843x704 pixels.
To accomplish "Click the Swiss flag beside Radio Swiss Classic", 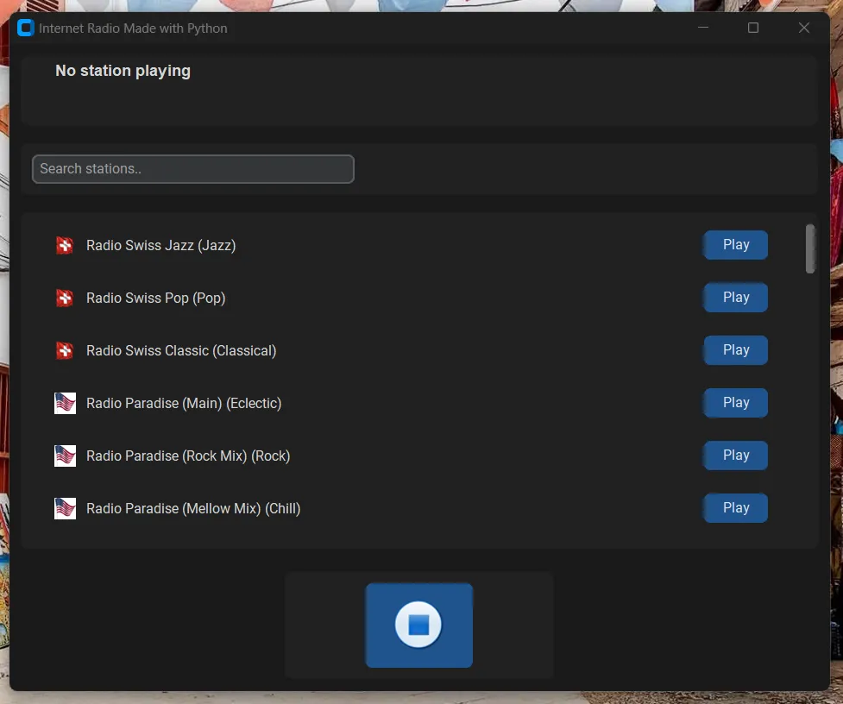I will point(65,351).
